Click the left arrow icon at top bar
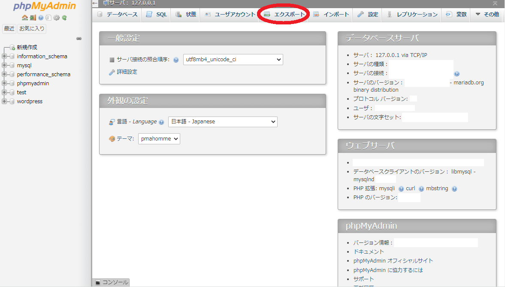Screen dimensions: 505x287 pos(95,3)
